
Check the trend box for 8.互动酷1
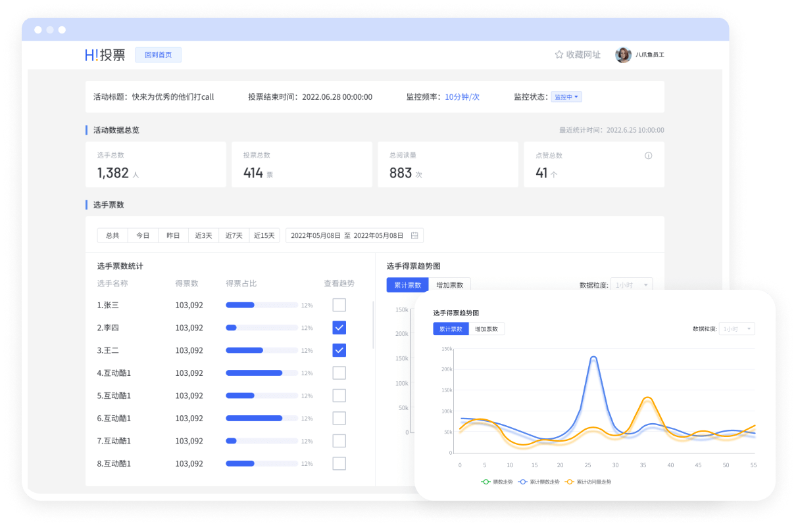339,463
